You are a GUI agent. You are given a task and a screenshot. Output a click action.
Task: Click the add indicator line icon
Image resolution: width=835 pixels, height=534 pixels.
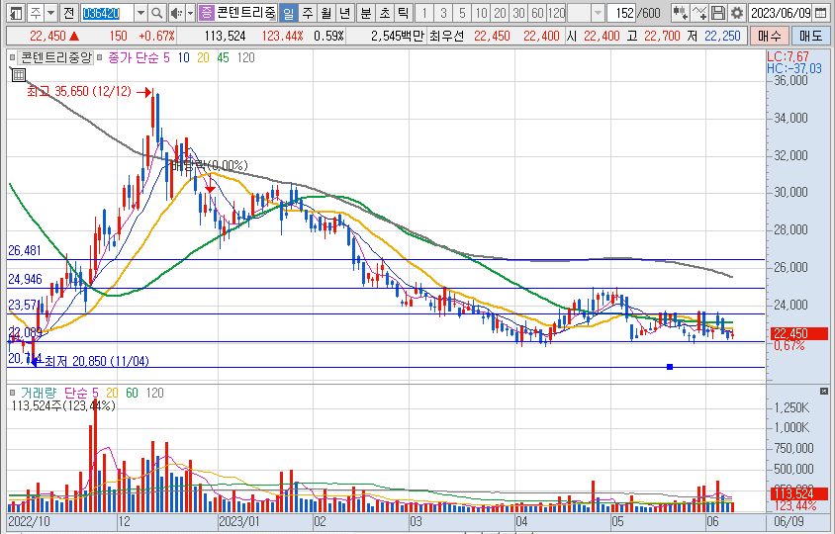pos(699,13)
